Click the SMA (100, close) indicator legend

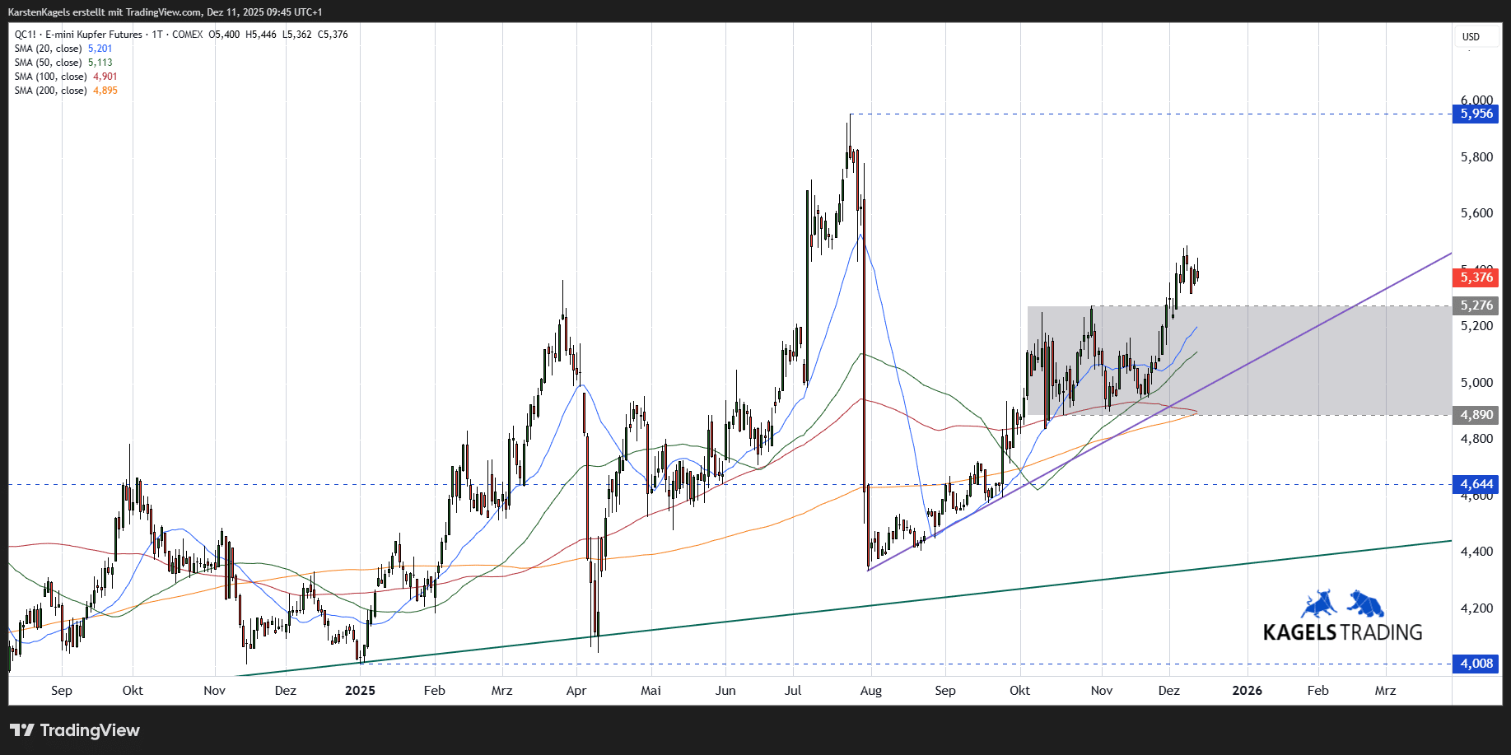point(50,77)
